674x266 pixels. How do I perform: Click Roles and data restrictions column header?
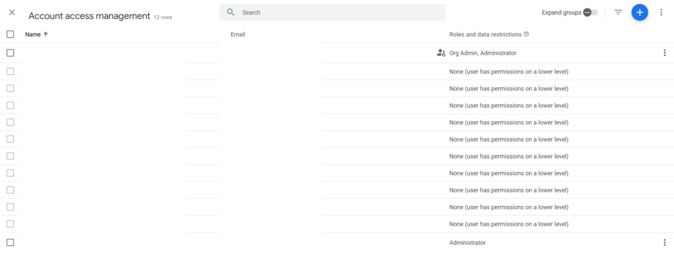click(x=485, y=34)
